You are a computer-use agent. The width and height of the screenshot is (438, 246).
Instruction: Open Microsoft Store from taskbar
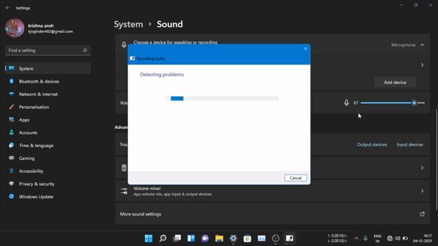tap(247, 238)
